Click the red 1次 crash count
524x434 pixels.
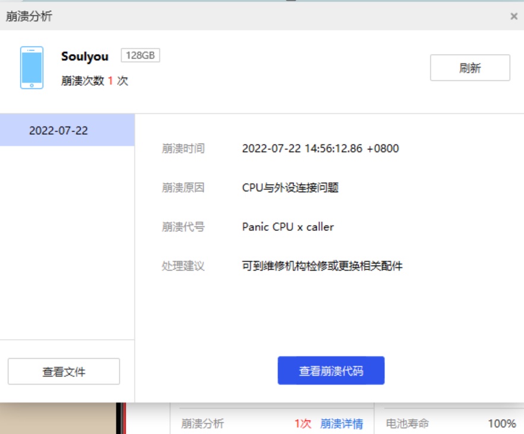pyautogui.click(x=302, y=423)
